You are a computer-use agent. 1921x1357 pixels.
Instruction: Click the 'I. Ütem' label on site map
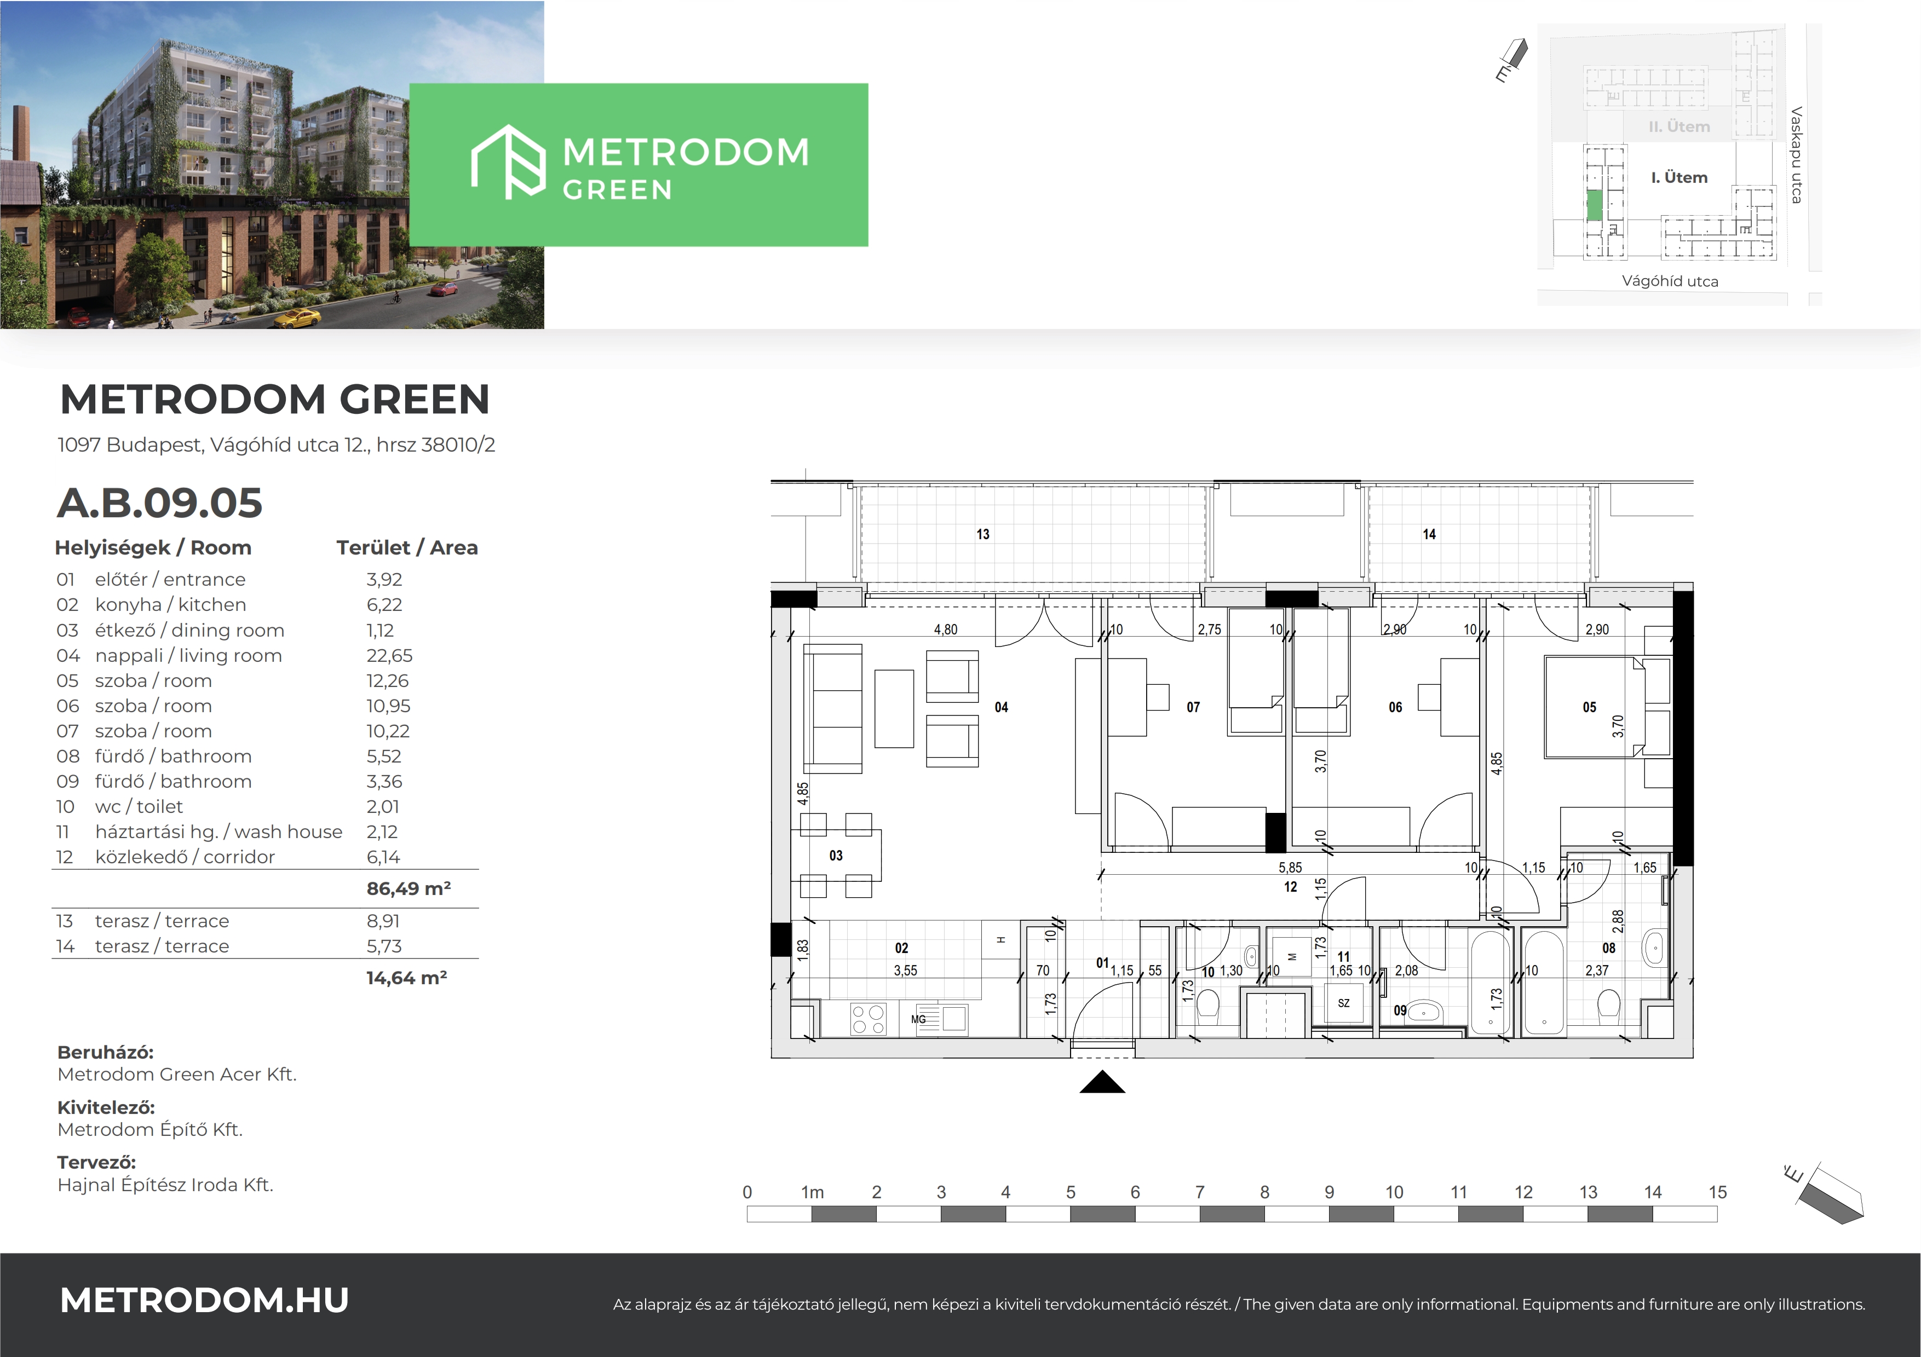[1679, 177]
